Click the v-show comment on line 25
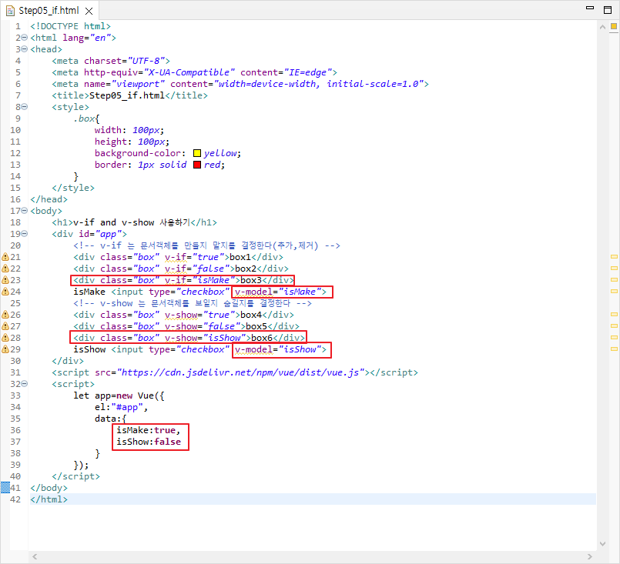This screenshot has height=564, width=620. point(193,303)
